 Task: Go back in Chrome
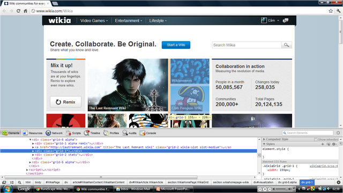[4, 11]
